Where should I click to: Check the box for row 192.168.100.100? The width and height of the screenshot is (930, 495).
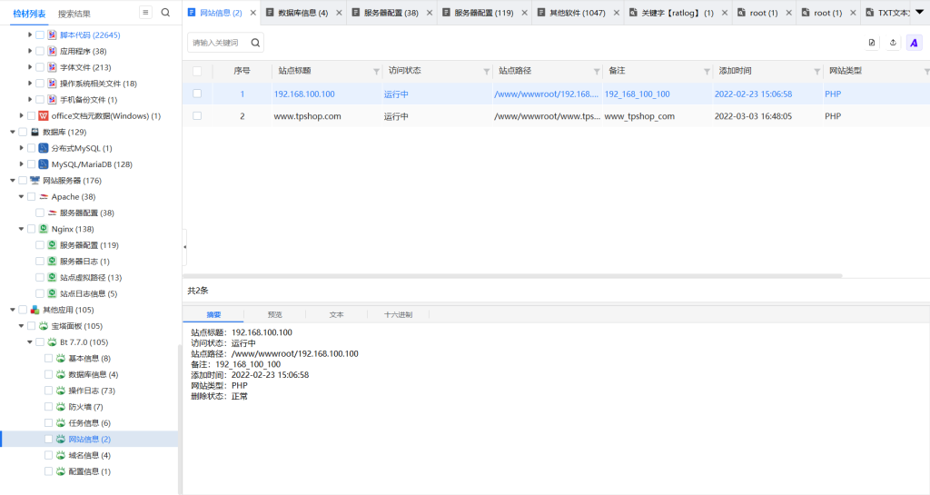(197, 94)
